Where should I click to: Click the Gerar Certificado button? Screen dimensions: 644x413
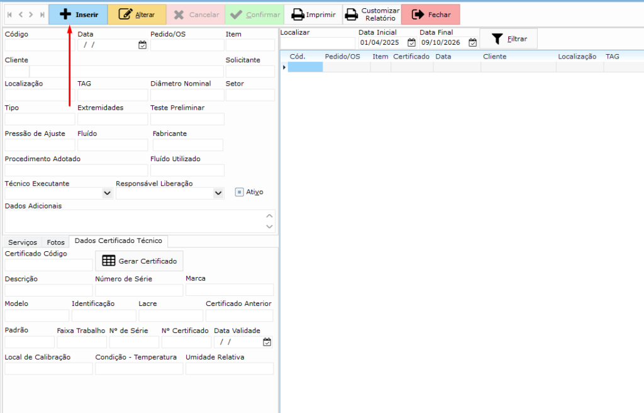(x=139, y=261)
